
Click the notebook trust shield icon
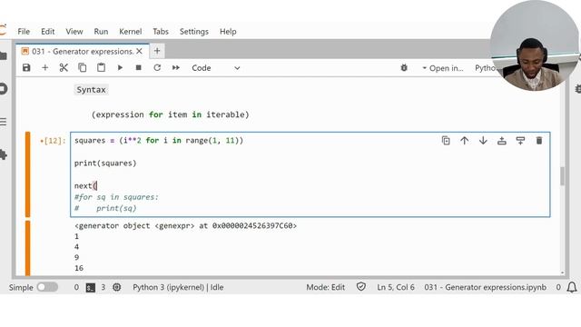pos(361,287)
